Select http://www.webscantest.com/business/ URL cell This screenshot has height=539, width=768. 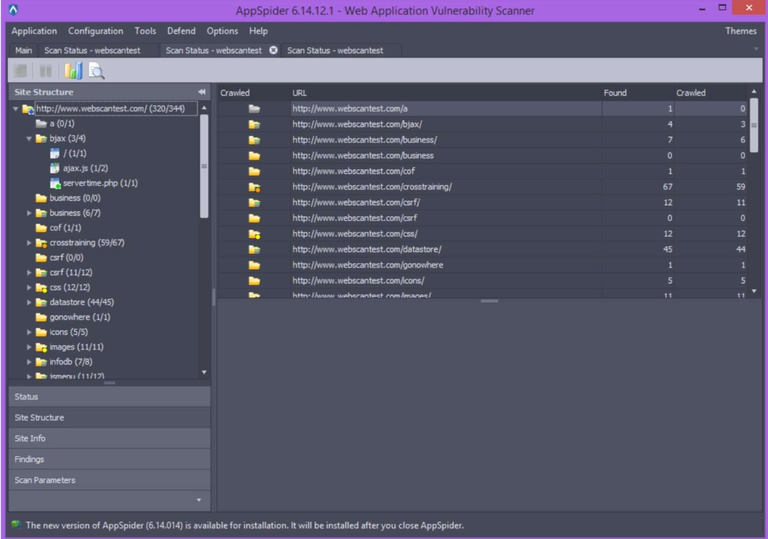pos(446,140)
